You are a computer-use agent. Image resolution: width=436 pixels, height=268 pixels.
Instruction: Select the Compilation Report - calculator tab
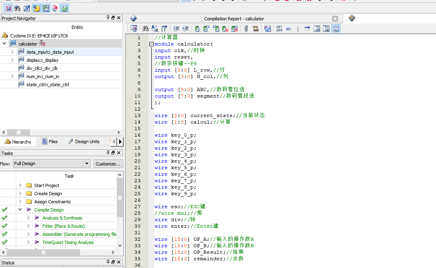(x=234, y=19)
